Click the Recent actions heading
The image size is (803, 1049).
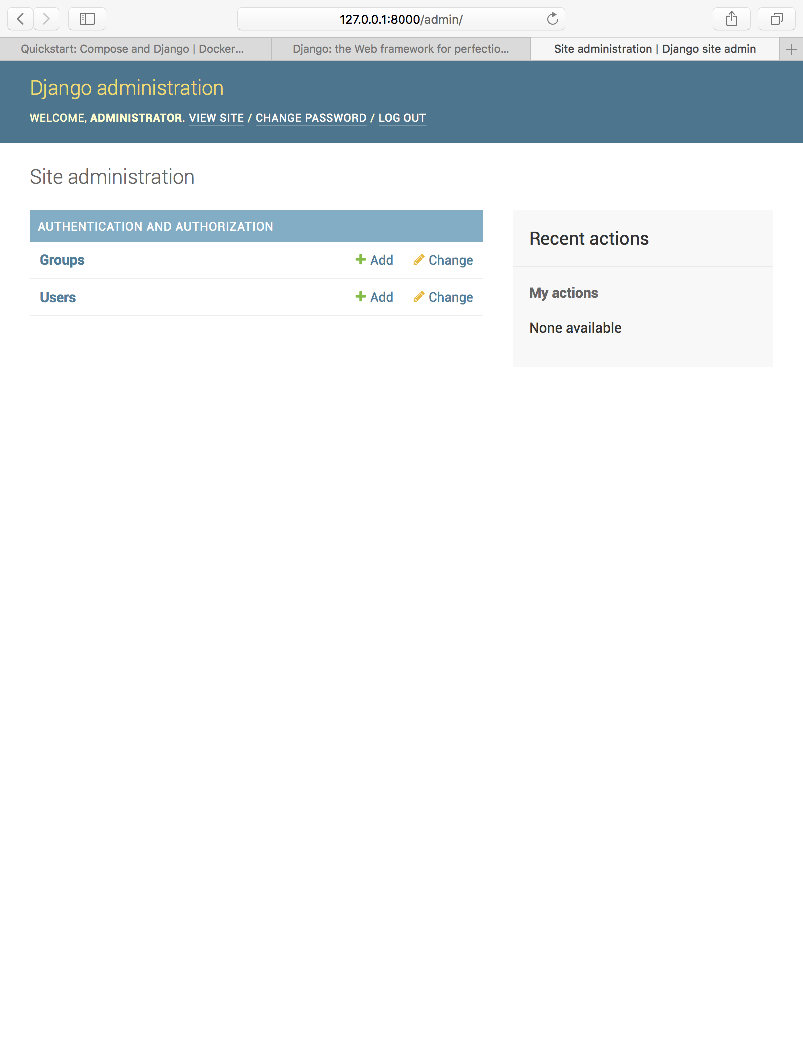pos(589,239)
